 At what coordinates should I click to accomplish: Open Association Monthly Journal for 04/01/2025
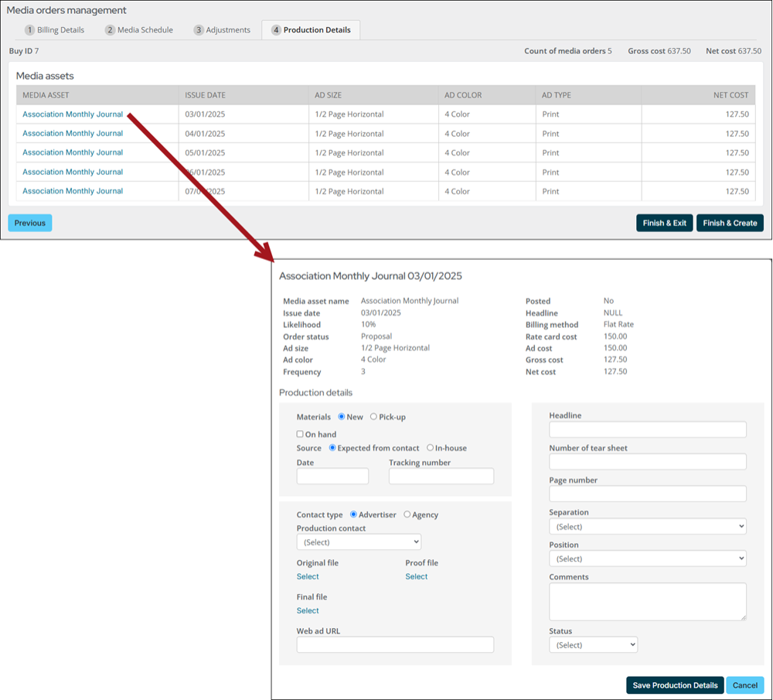coord(72,134)
